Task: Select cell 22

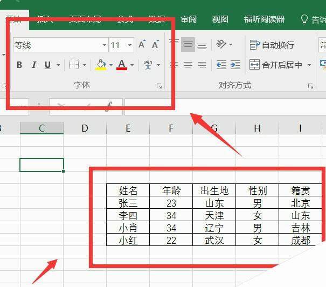Action: pos(171,240)
